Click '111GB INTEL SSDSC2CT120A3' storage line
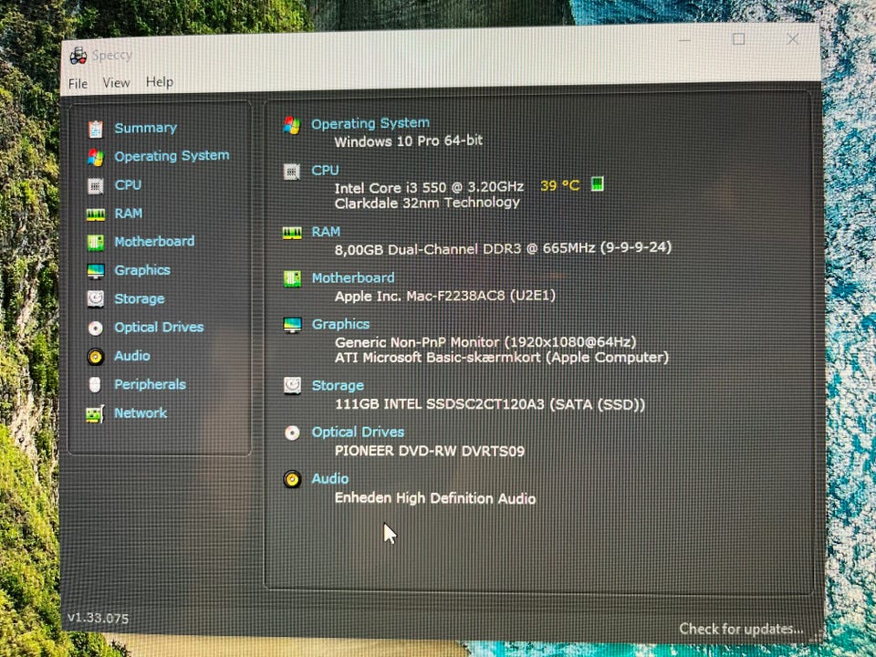The height and width of the screenshot is (657, 876). 490,404
